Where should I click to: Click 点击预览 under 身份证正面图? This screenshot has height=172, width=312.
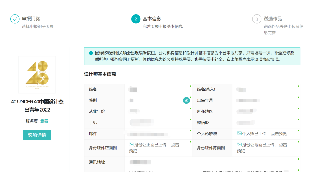[x=133, y=151]
